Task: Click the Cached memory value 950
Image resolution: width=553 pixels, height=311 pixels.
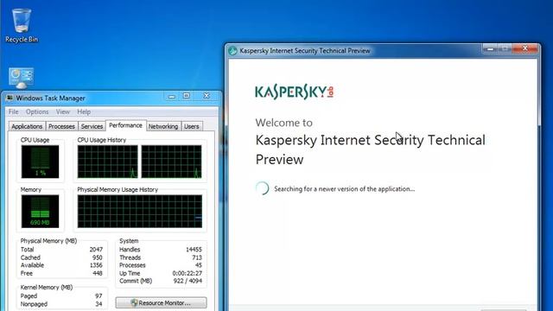Action: coord(98,257)
